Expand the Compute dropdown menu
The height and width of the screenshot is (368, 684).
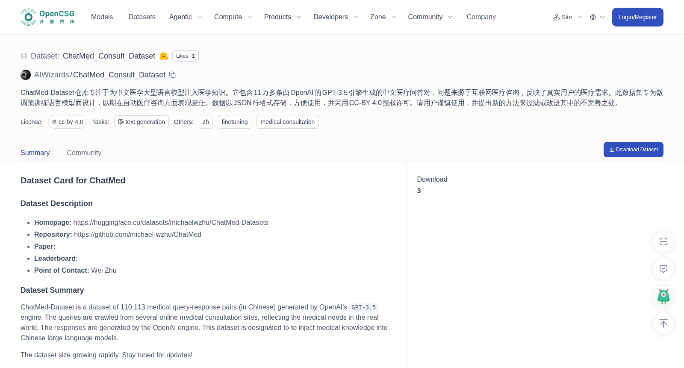233,17
